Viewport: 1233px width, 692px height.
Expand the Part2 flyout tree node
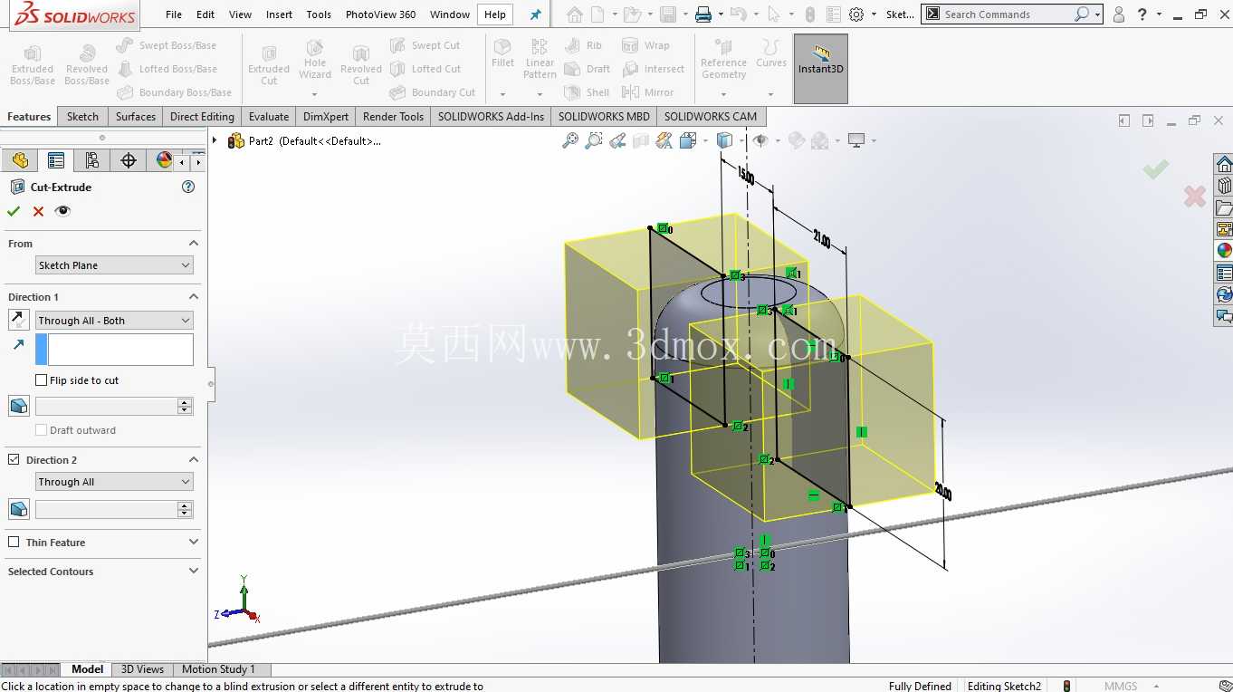[x=215, y=140]
